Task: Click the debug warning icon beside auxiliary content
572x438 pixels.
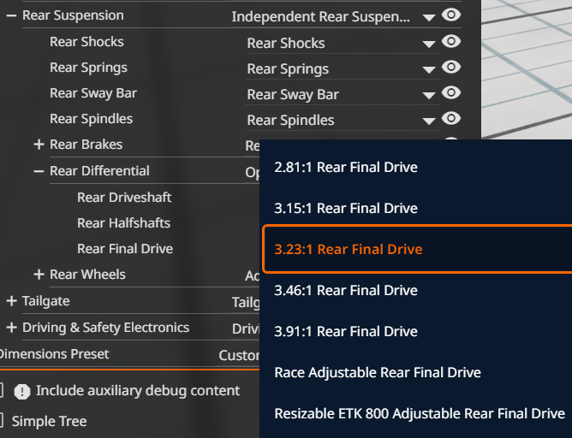Action: click(22, 392)
